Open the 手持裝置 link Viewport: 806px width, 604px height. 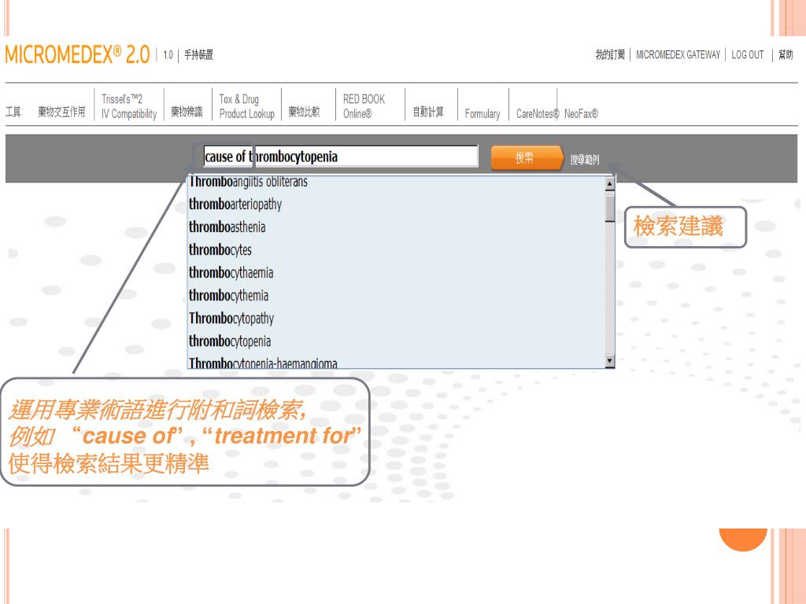(x=198, y=54)
